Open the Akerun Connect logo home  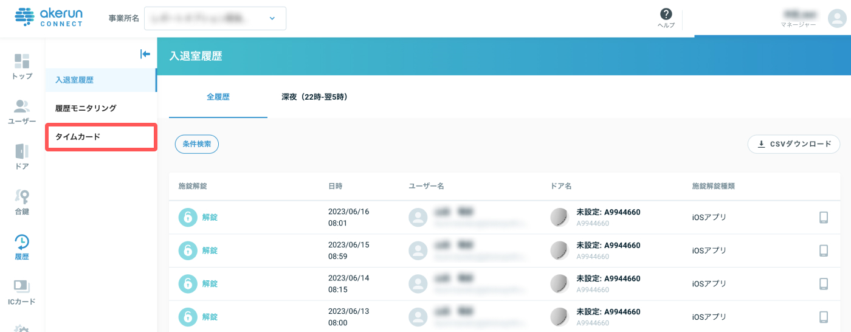pos(50,18)
